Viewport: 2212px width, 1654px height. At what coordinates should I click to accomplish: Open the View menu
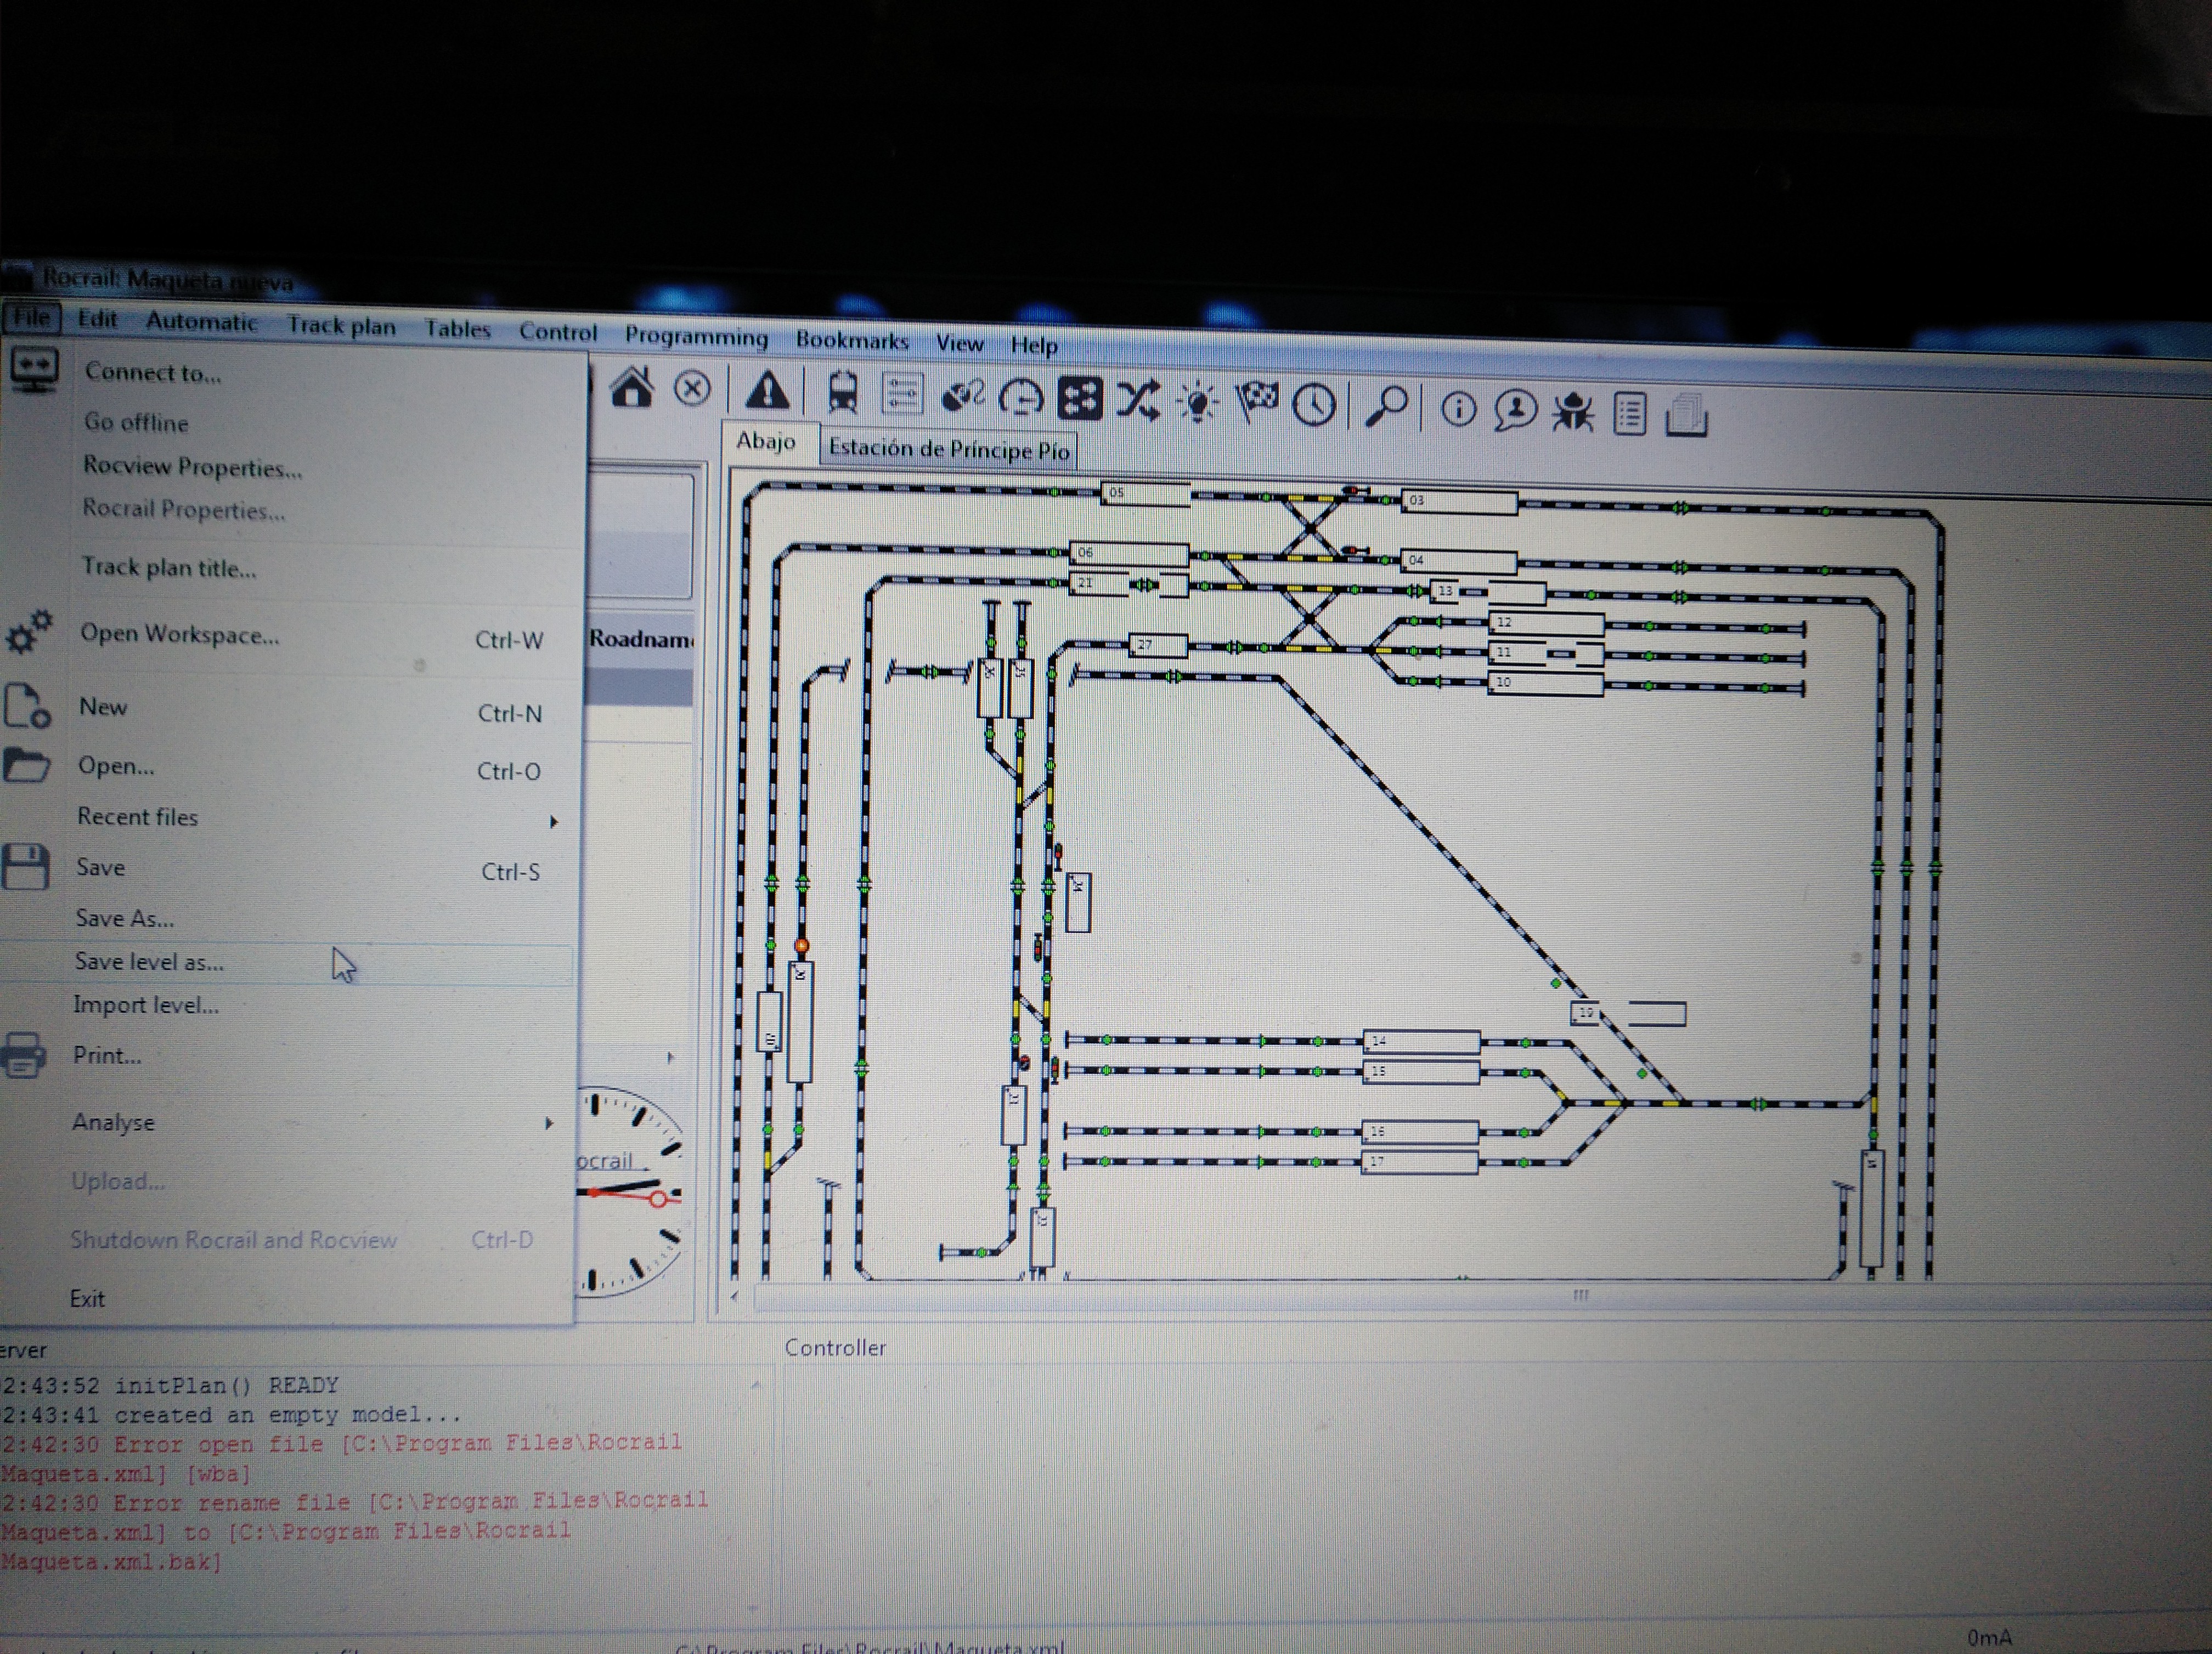click(x=959, y=343)
